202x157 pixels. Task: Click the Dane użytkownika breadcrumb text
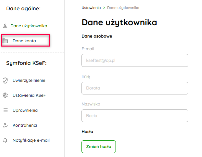click(x=123, y=7)
